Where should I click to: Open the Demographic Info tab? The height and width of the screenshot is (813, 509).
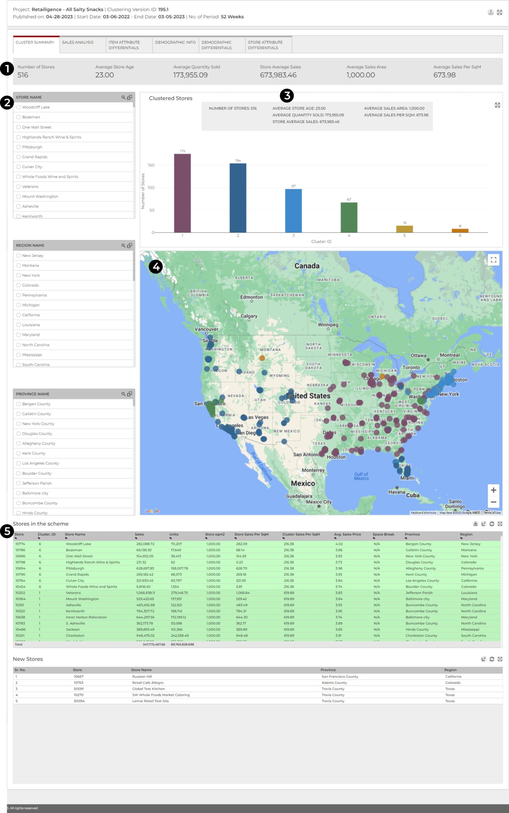click(175, 43)
